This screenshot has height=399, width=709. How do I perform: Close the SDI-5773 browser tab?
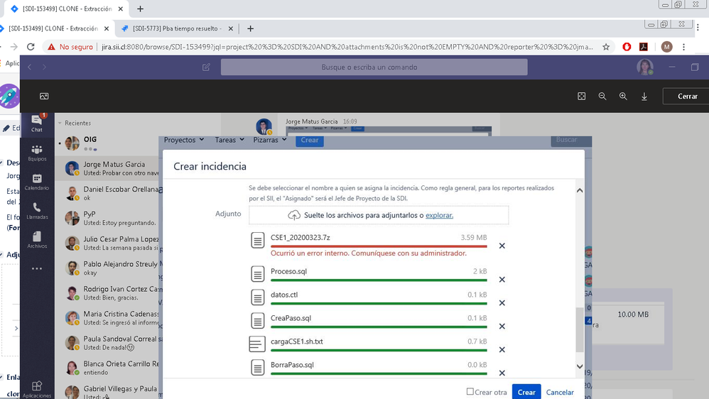[x=231, y=28]
